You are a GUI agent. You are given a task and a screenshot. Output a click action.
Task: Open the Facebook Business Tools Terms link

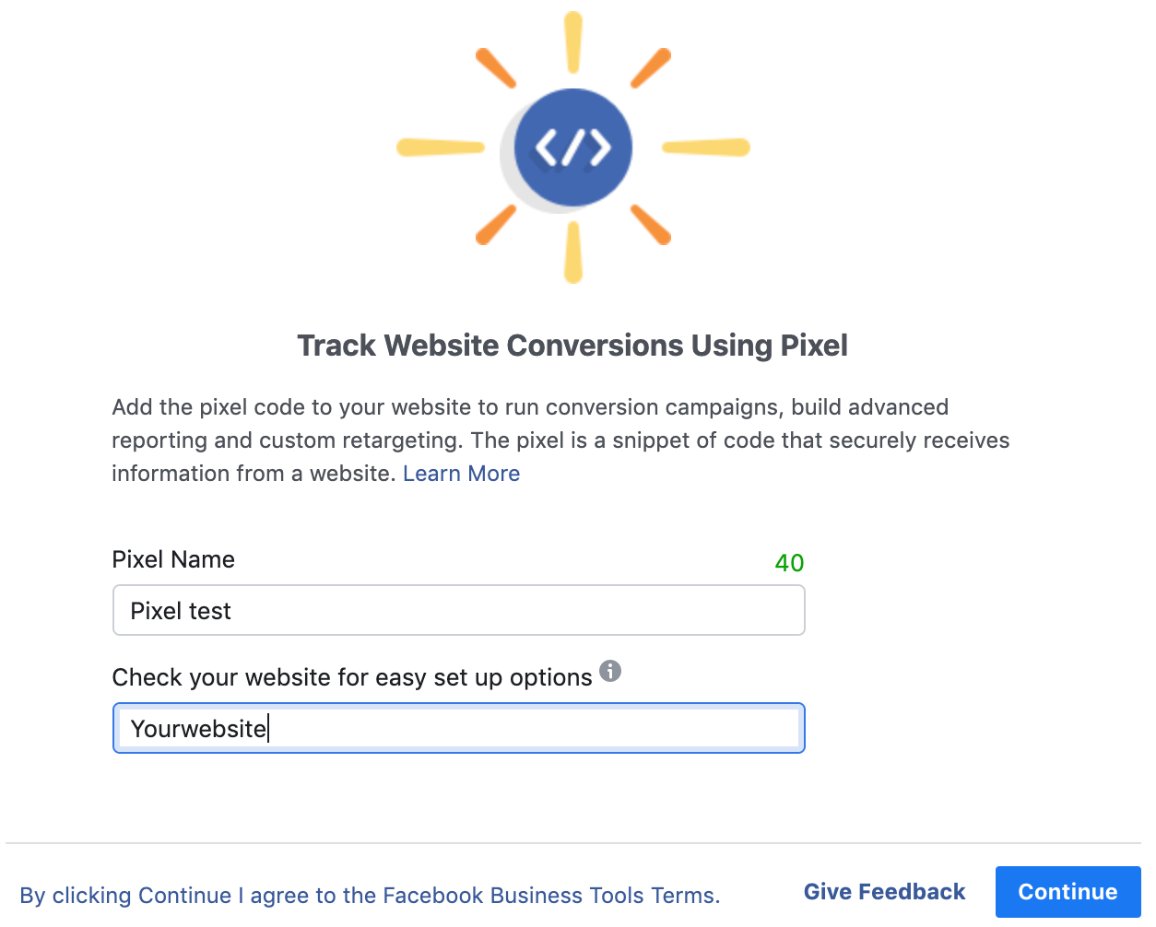point(550,895)
